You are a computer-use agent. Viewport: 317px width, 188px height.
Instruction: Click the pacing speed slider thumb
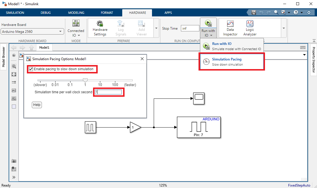point(85,80)
